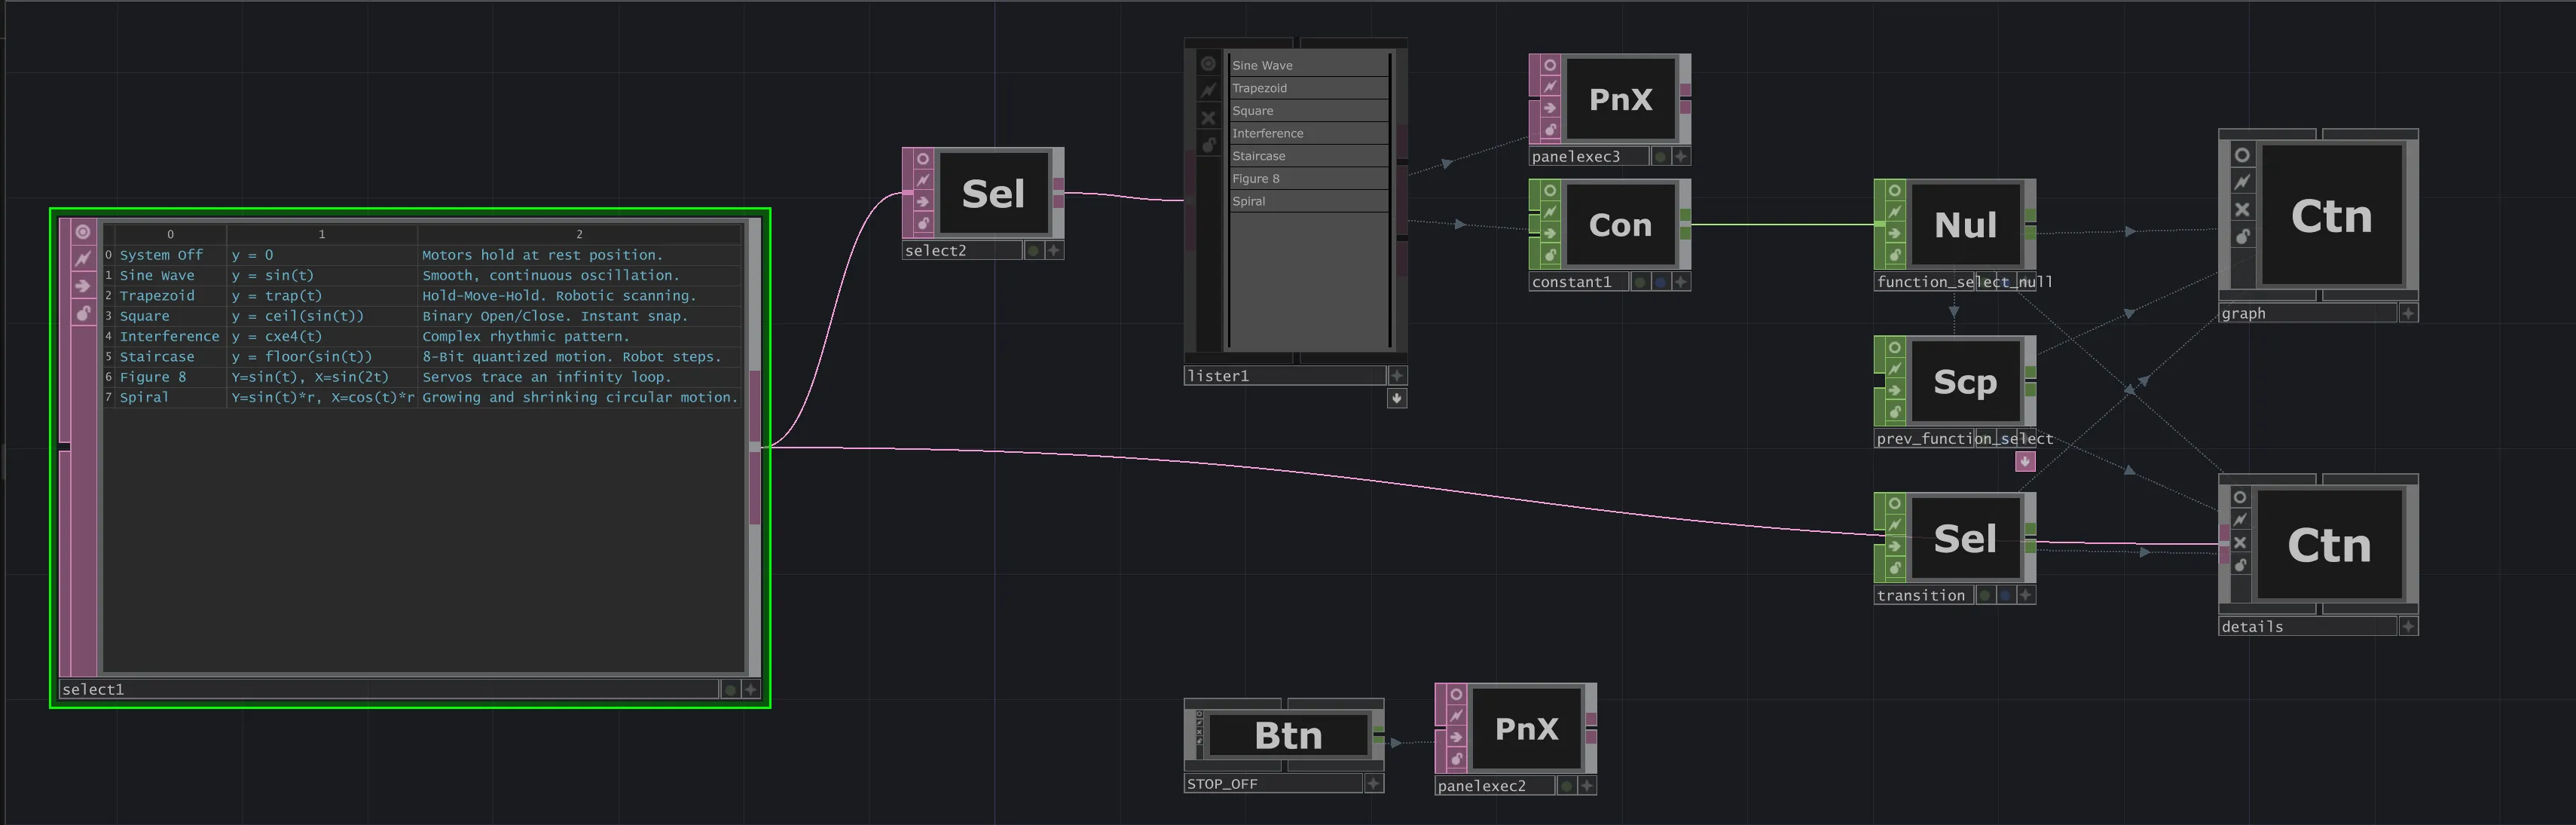Image resolution: width=2576 pixels, height=825 pixels.
Task: Toggle viewer flag on select1 table node
Action: click(x=83, y=232)
